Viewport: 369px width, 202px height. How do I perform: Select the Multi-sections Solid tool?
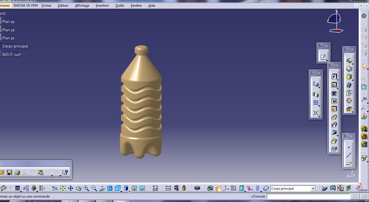pos(334,141)
